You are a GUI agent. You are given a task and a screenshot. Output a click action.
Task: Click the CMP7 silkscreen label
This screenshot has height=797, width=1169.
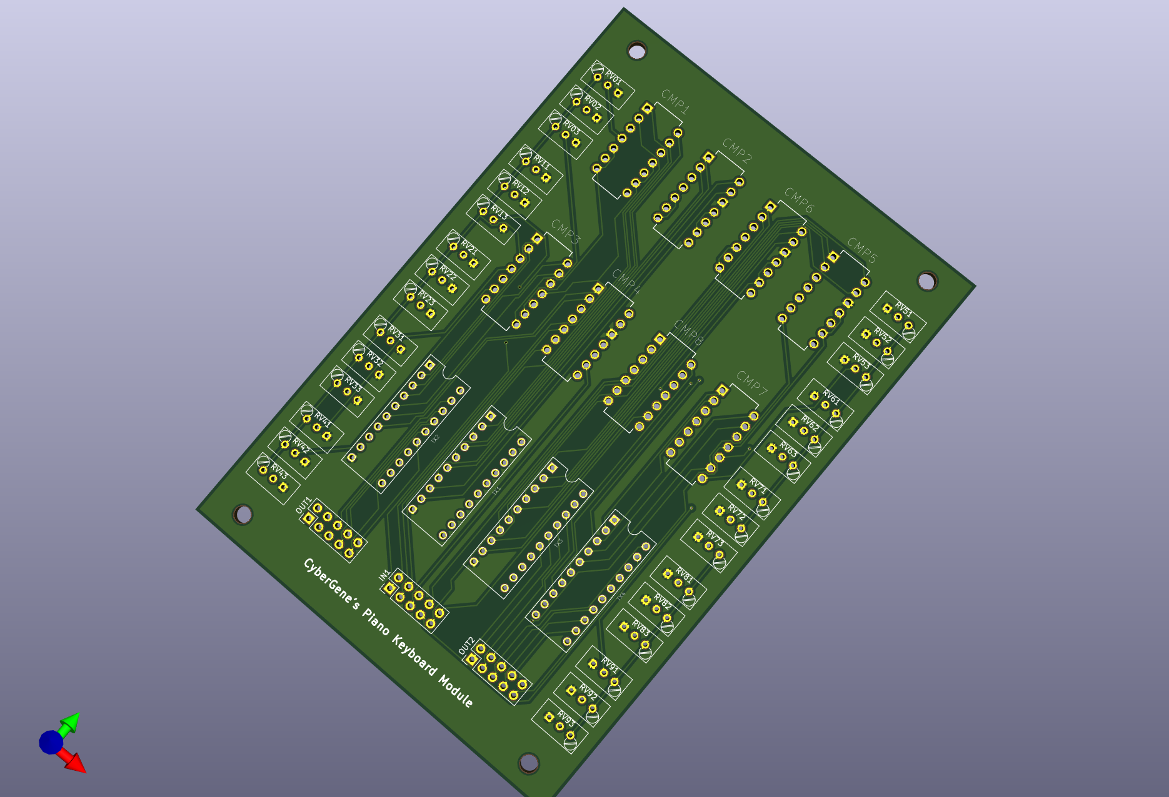(752, 383)
